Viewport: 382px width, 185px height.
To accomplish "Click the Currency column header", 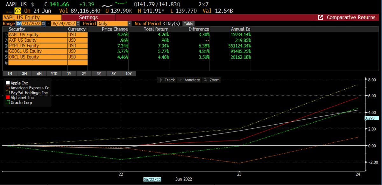I will coord(77,29).
